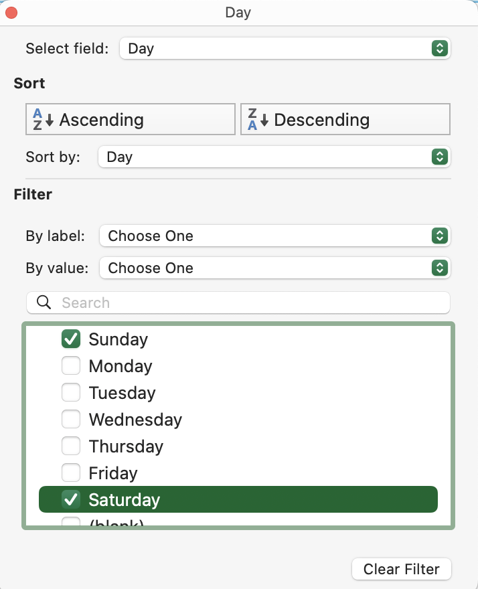Click the Sort by dropdown chevron

(x=439, y=157)
